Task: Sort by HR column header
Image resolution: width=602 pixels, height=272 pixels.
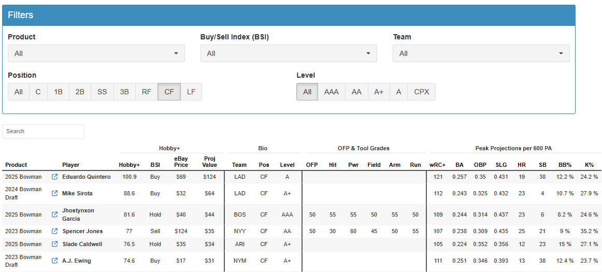Action: point(521,165)
